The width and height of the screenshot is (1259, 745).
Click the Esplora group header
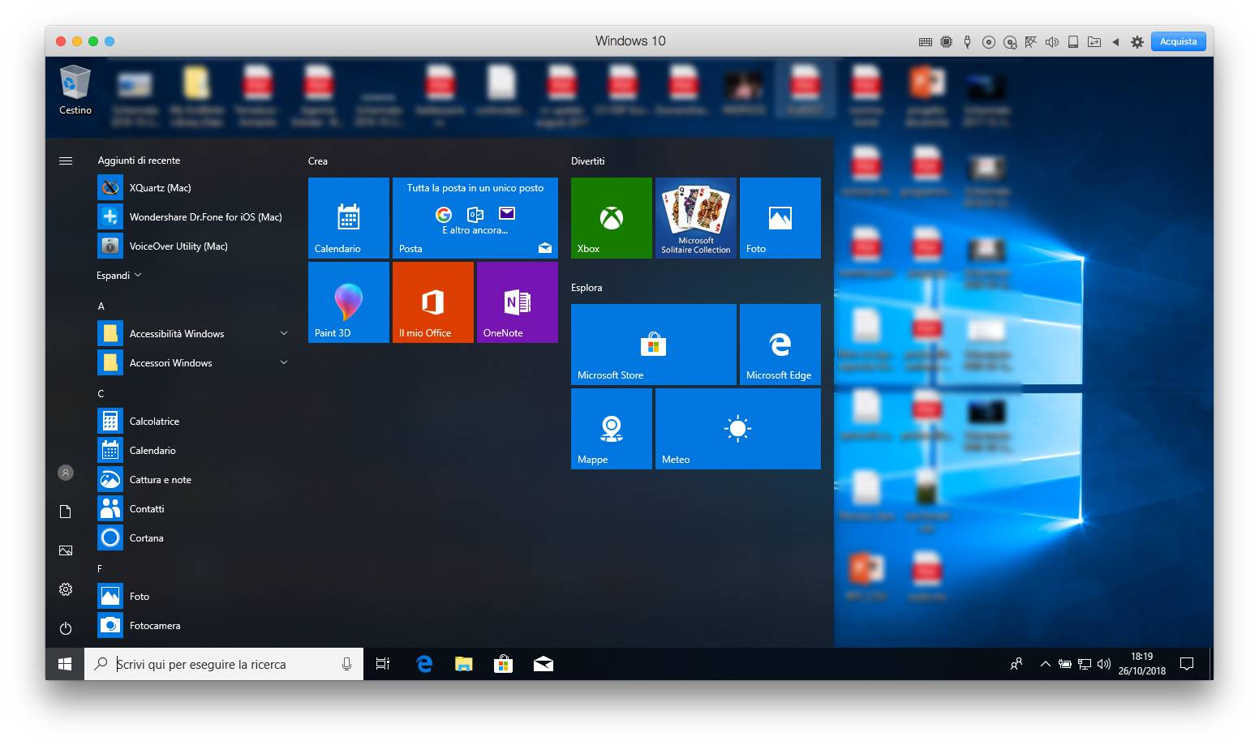click(587, 288)
